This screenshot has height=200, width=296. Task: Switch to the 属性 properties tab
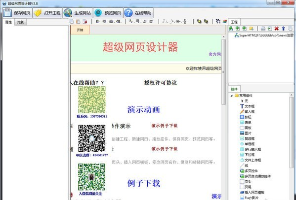[x=8, y=22]
